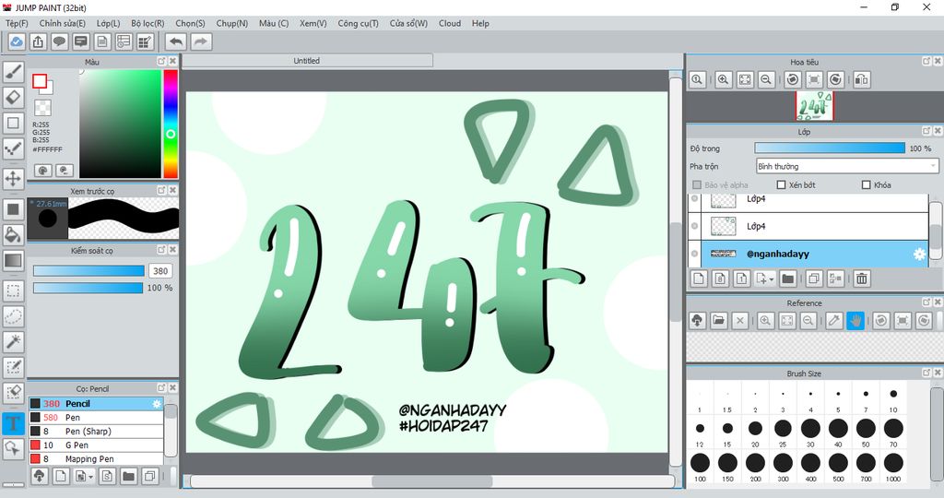
Task: Expand the add-brush dropdown in brush panel
Action: click(x=91, y=477)
